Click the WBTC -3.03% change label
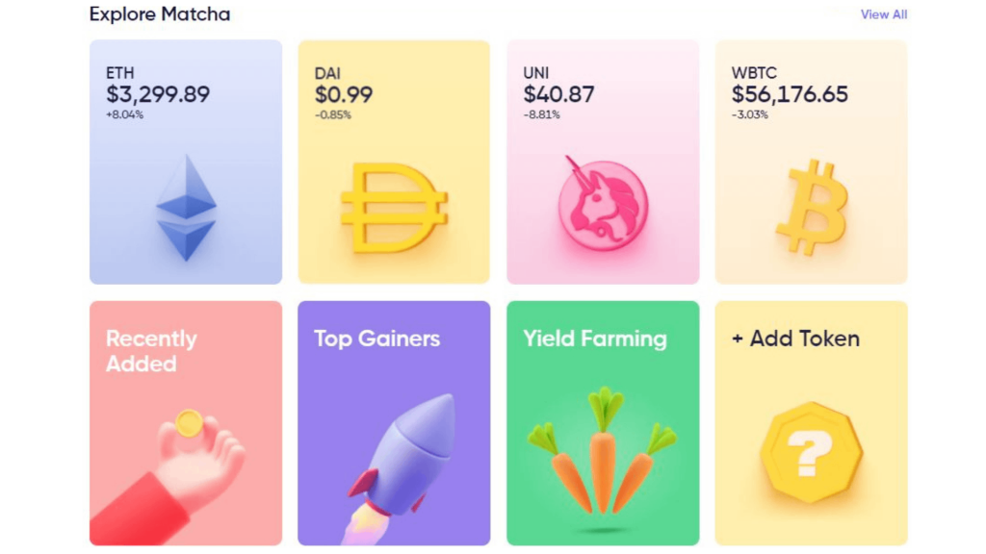 click(x=749, y=115)
